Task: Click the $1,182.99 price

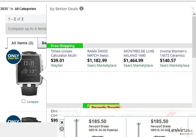Action: tap(97, 61)
